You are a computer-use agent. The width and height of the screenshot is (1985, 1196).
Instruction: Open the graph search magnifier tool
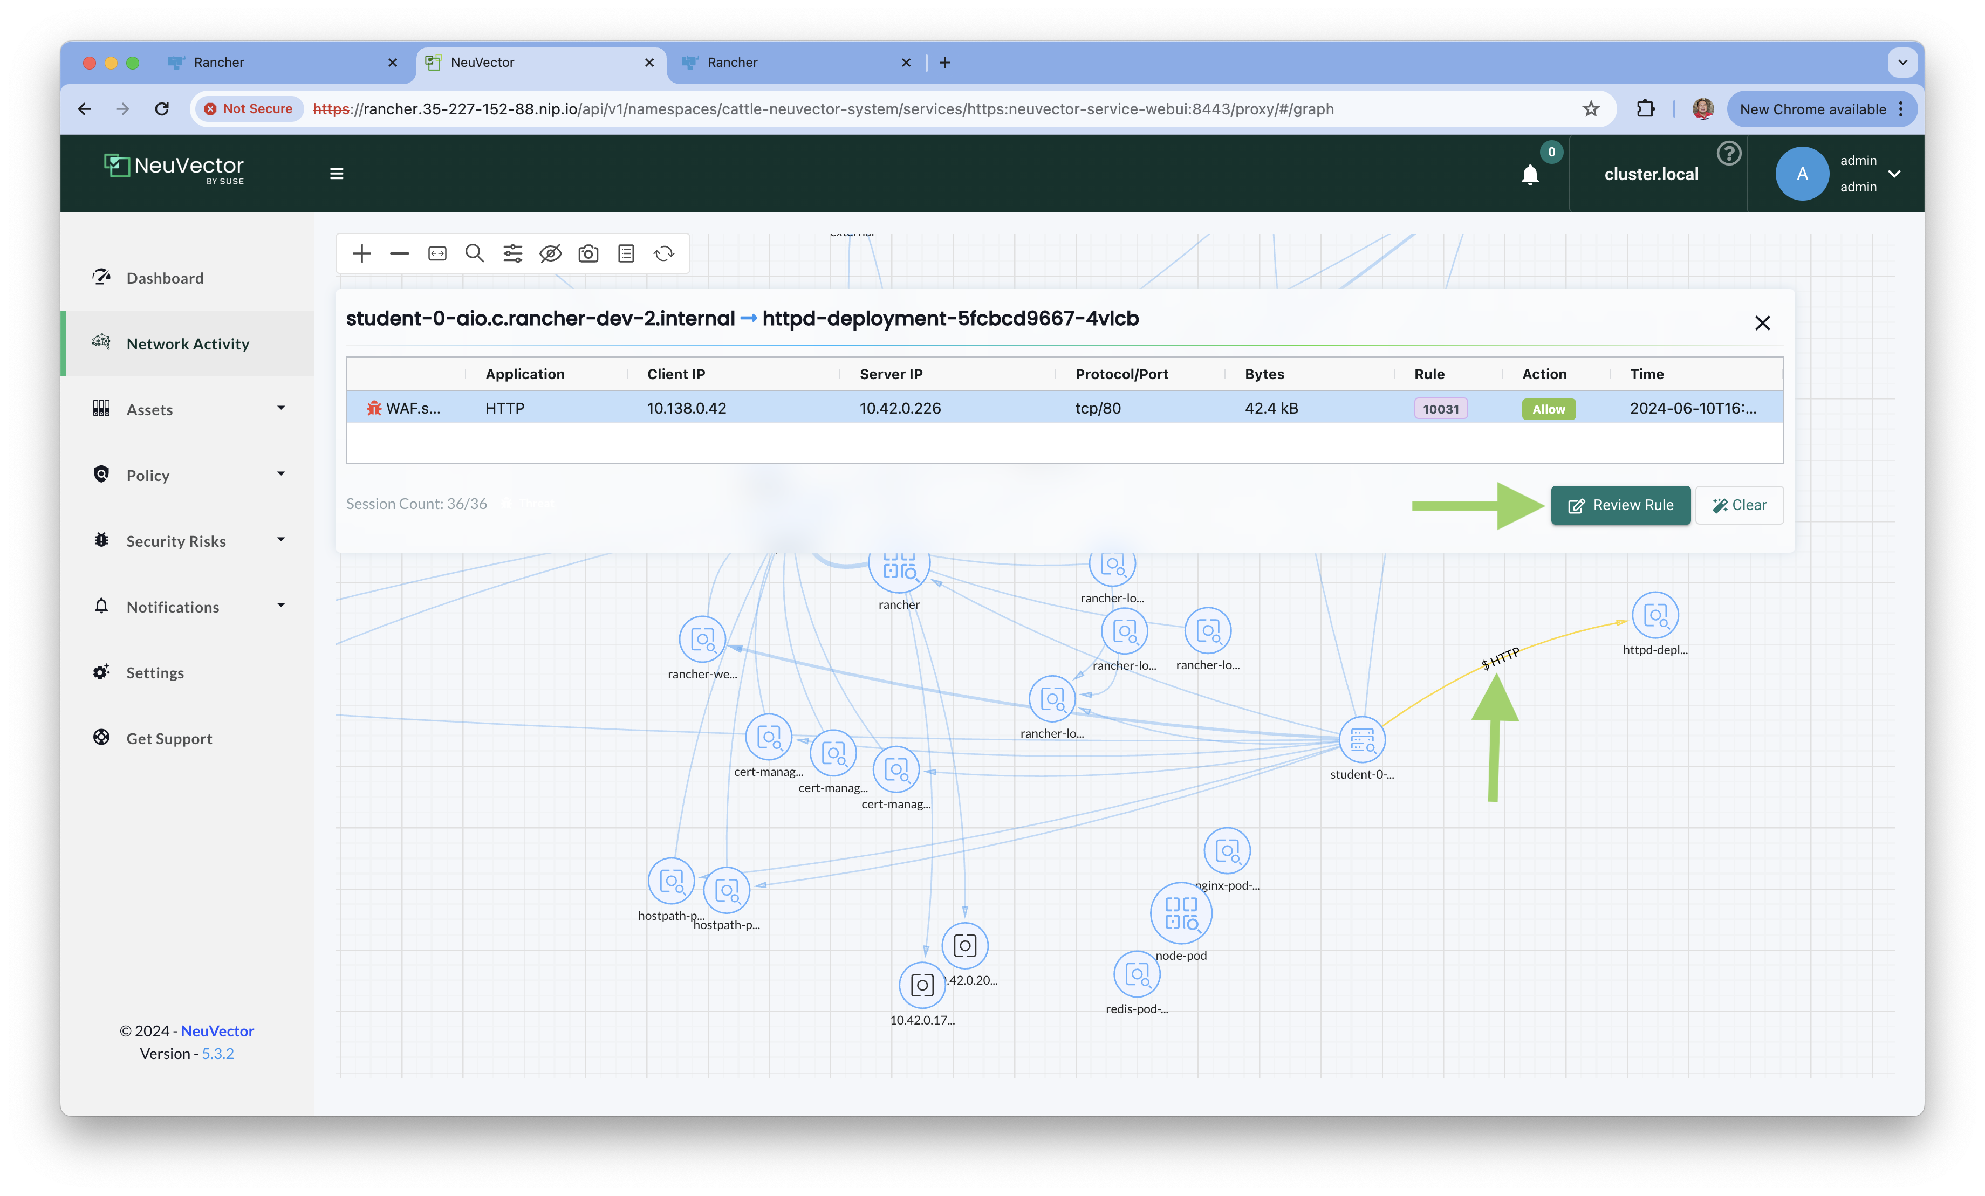click(x=475, y=253)
